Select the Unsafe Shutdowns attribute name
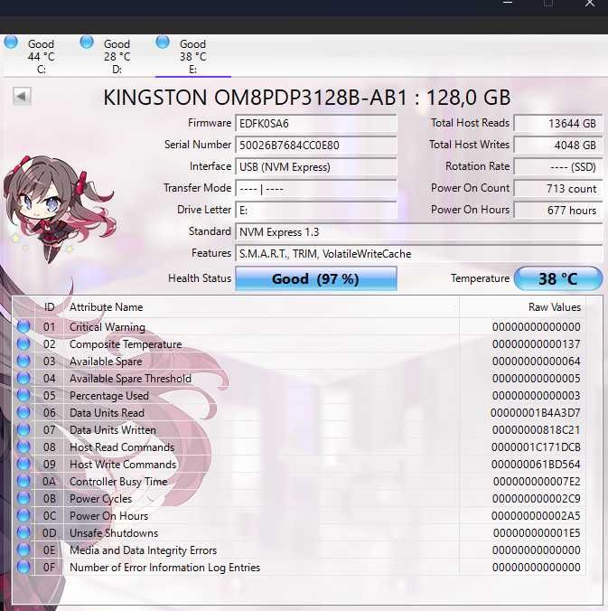This screenshot has width=608, height=611. tap(114, 533)
